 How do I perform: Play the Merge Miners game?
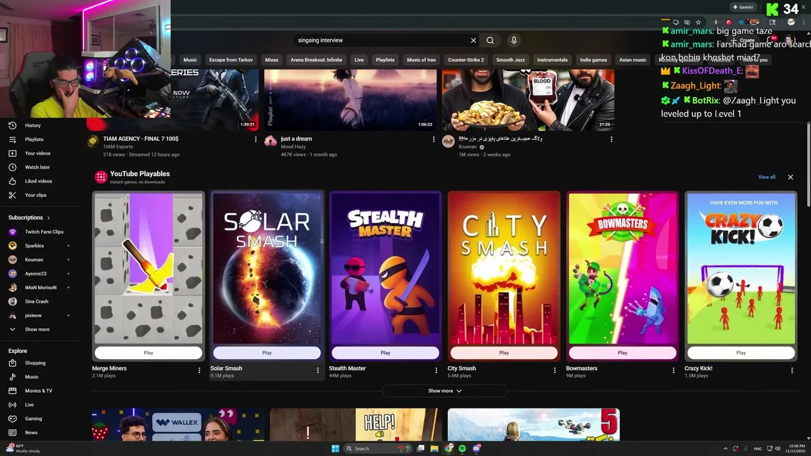tap(148, 353)
